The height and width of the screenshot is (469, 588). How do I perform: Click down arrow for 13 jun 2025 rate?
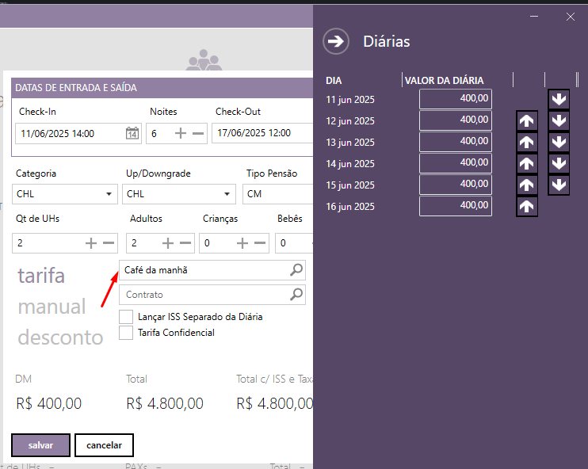(x=559, y=143)
